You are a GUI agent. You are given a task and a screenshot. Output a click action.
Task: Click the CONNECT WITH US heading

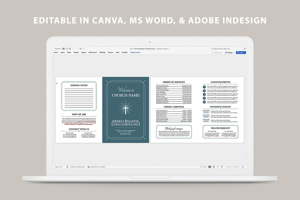pyautogui.click(x=79, y=129)
